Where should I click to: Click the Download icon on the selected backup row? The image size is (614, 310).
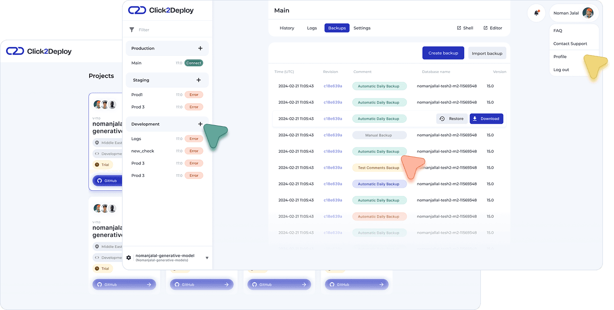coord(474,118)
